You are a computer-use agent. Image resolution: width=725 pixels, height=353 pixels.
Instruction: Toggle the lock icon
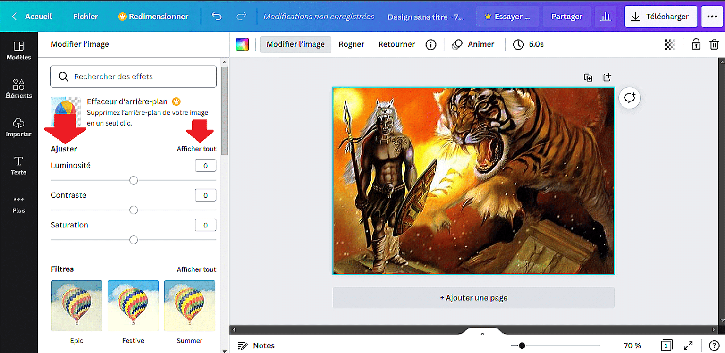(696, 44)
